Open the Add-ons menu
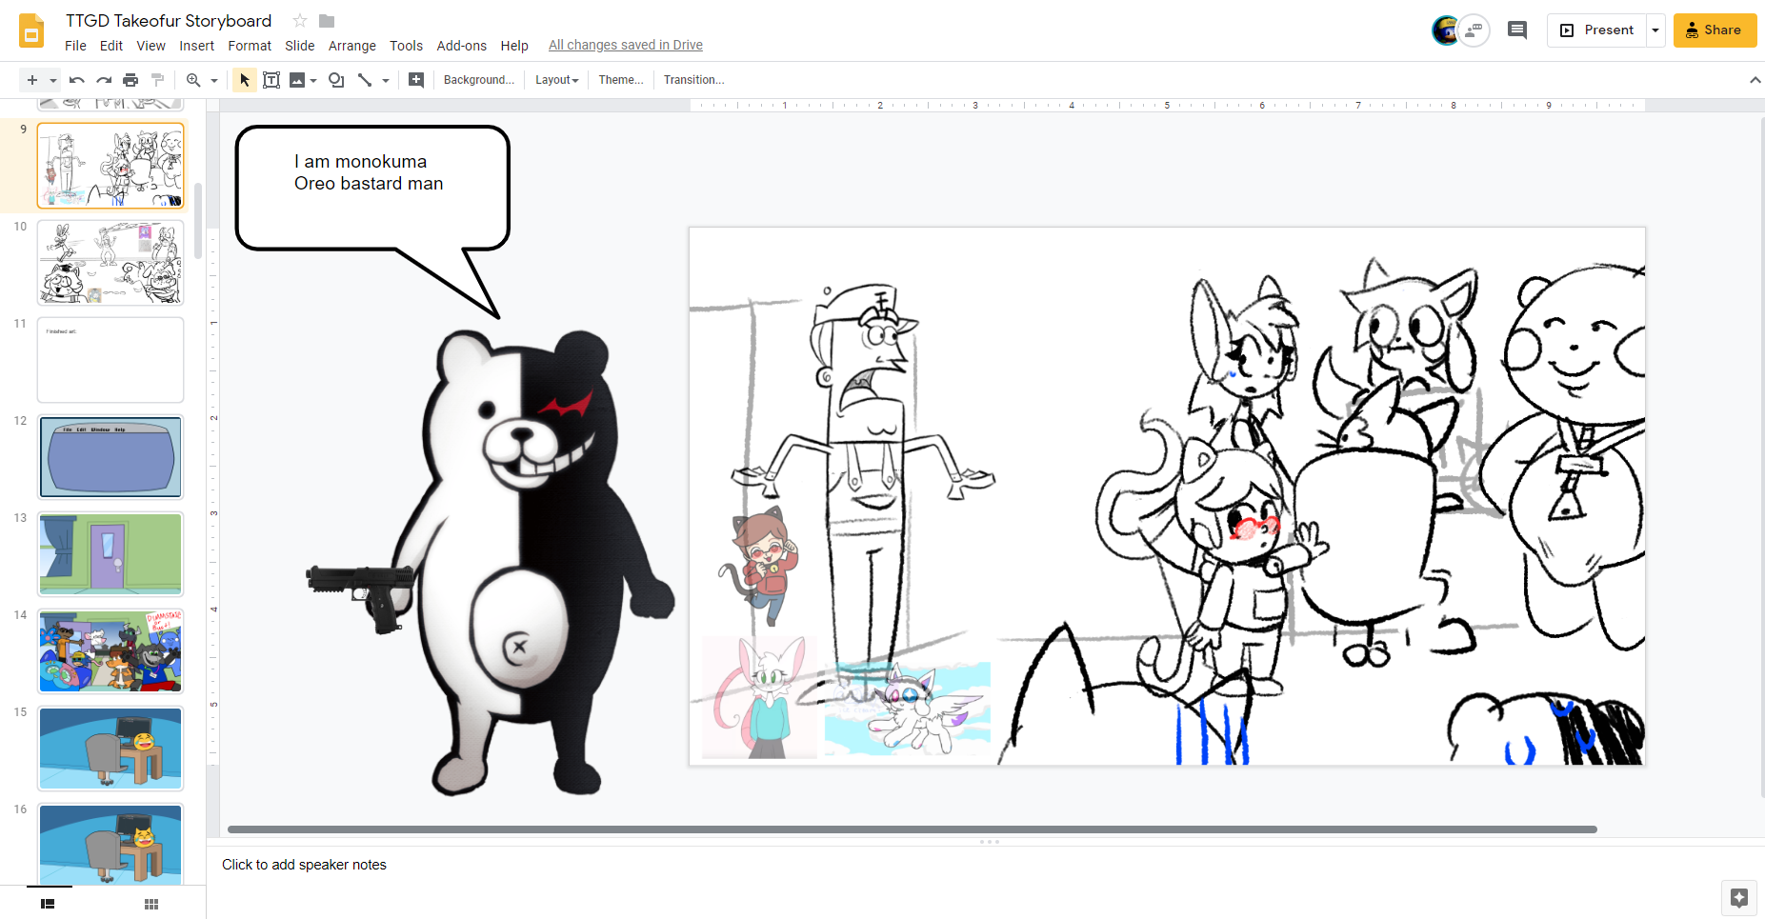 click(461, 46)
